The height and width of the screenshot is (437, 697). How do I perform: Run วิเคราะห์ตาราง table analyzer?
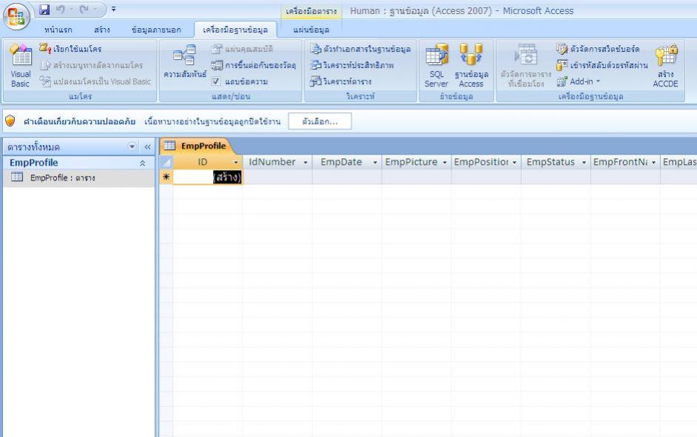point(341,81)
